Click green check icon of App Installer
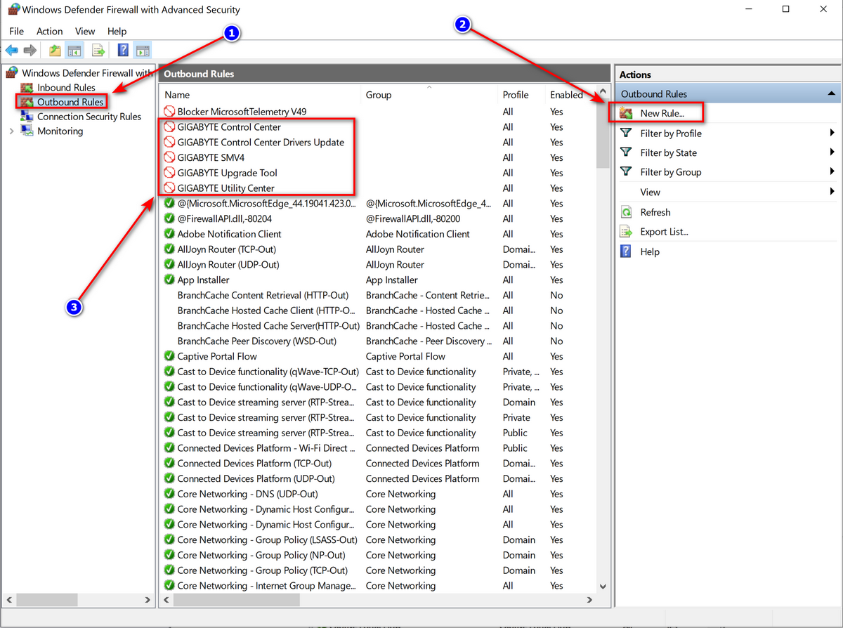 tap(169, 280)
